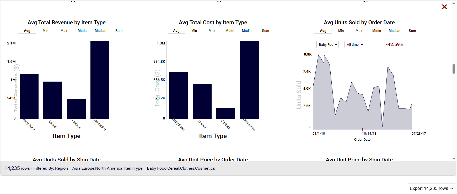Open the All time date range dropdown
Image resolution: width=457 pixels, height=194 pixels.
354,44
